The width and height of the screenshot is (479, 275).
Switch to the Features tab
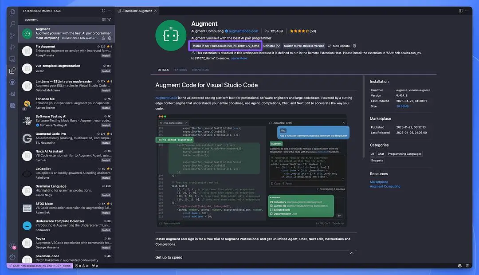click(x=180, y=70)
